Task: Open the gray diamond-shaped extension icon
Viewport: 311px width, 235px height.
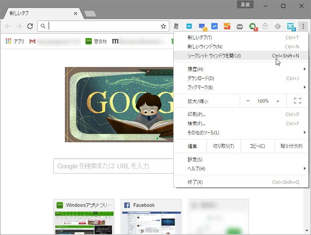Action: (278, 26)
